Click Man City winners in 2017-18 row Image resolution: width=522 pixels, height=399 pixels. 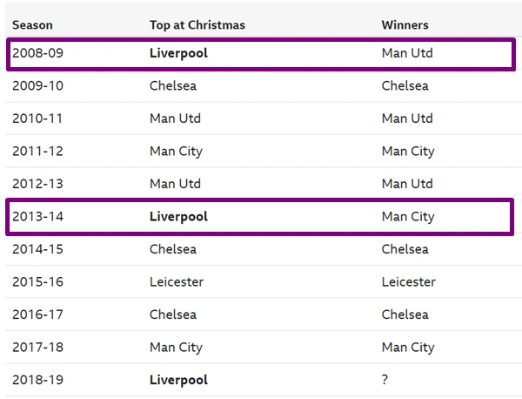[x=407, y=348]
